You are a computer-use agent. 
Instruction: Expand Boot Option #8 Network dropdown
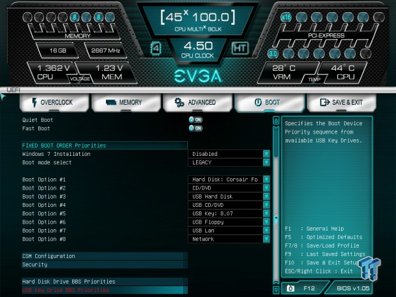(x=229, y=239)
